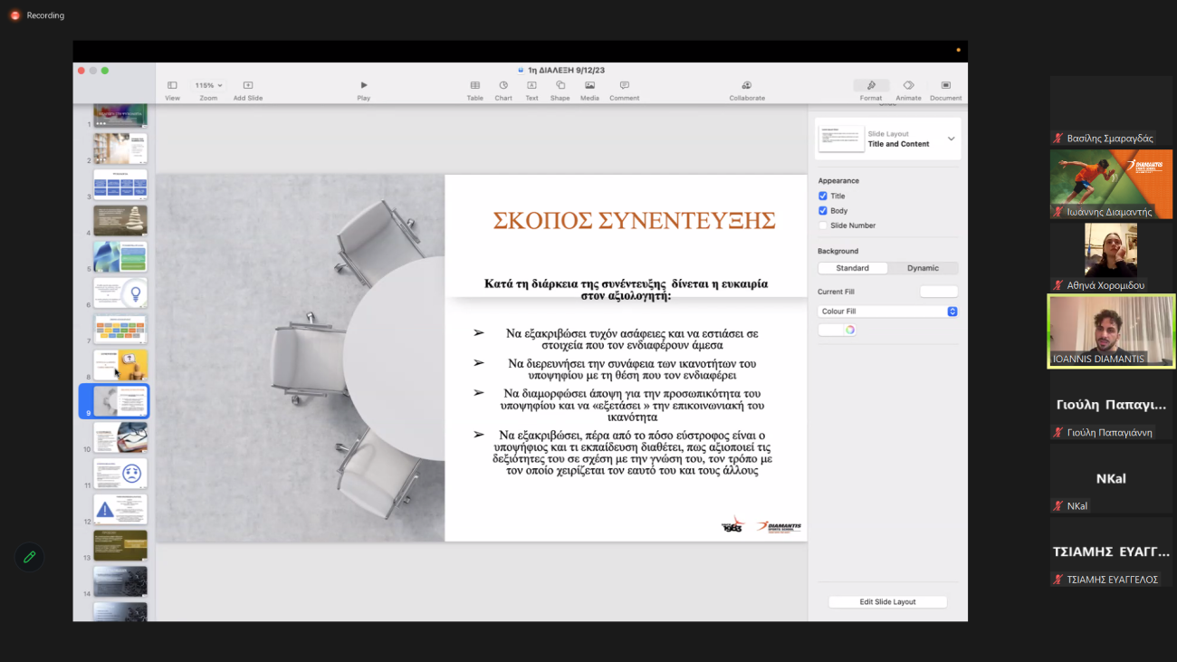Select slide 8 thumbnail in navigator

click(x=120, y=365)
